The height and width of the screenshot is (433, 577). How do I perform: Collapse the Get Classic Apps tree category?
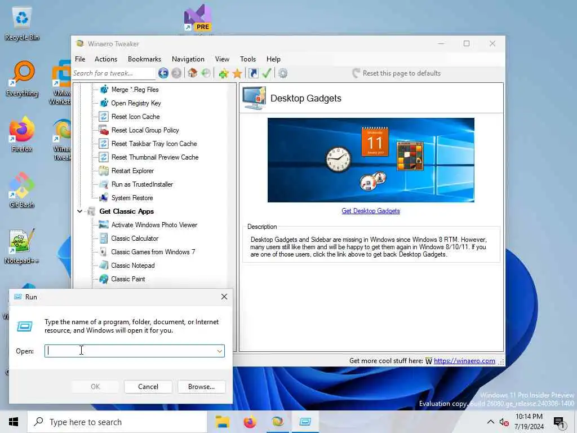(80, 211)
